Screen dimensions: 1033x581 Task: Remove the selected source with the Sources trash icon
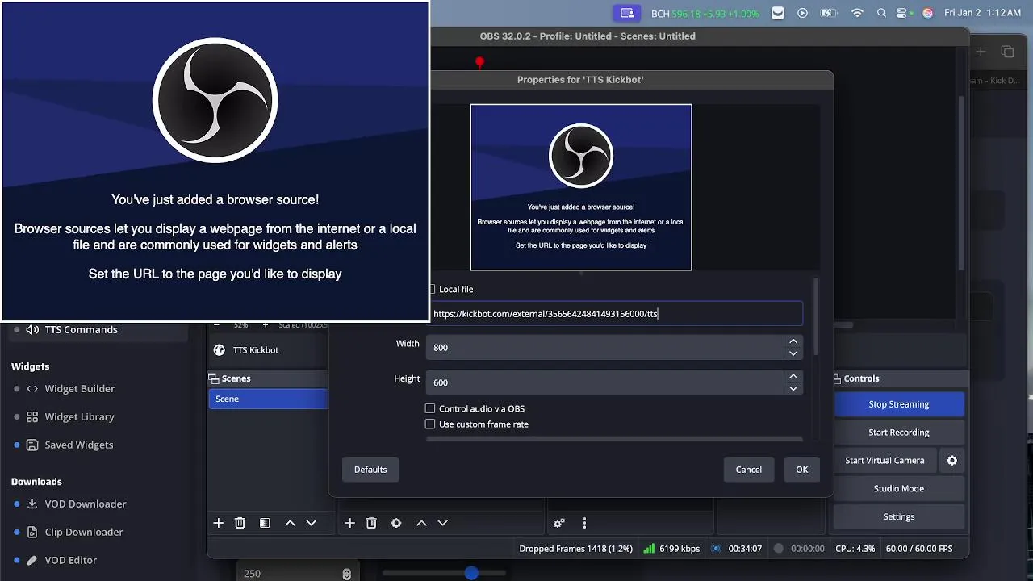(x=371, y=523)
